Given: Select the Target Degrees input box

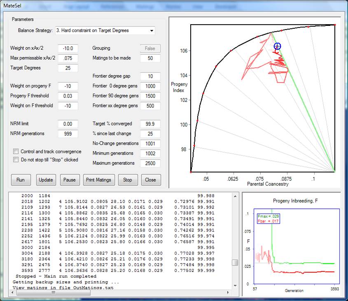Looking at the screenshot, I should (68, 68).
